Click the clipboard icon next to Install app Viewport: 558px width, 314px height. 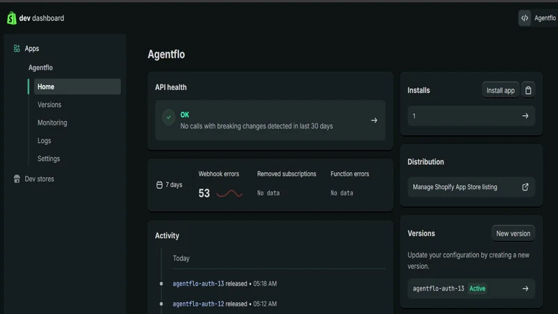528,91
